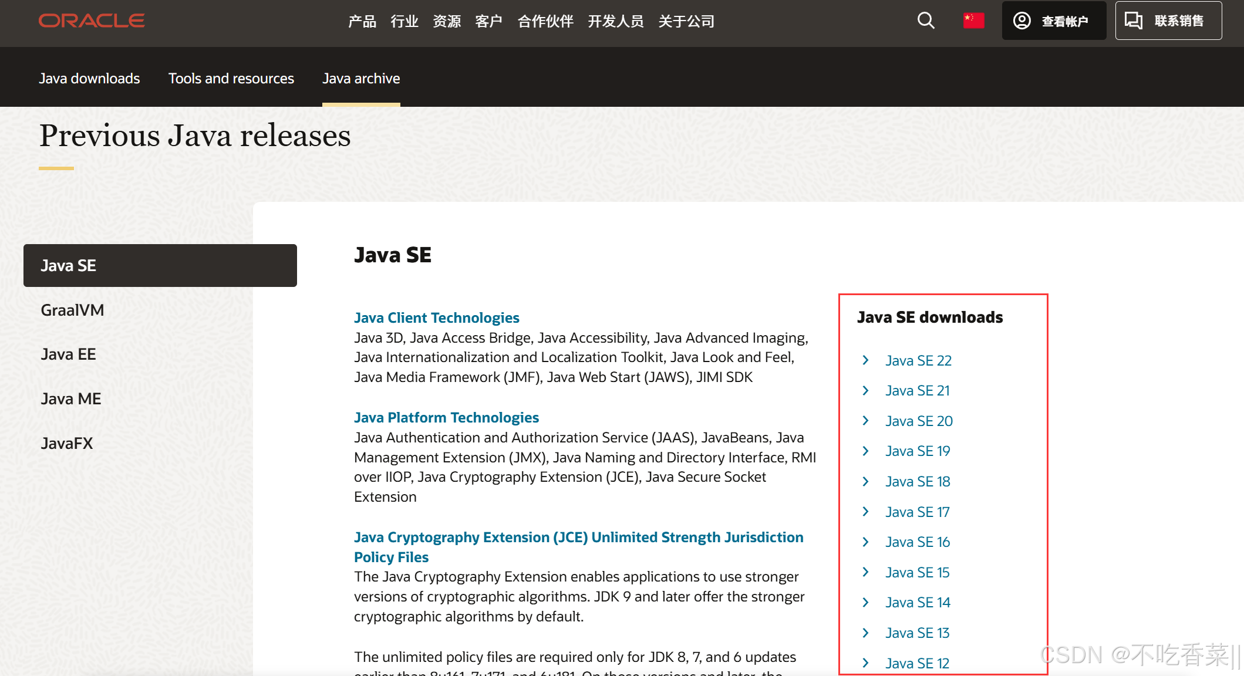
Task: Open the 行业 menu
Action: click(x=404, y=21)
